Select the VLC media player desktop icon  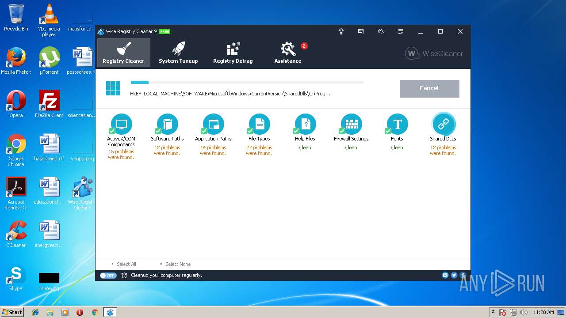pyautogui.click(x=49, y=20)
